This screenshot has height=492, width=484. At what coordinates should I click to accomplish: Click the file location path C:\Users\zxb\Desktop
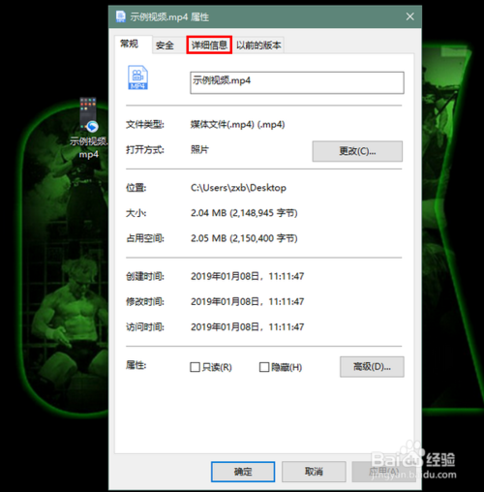[238, 188]
